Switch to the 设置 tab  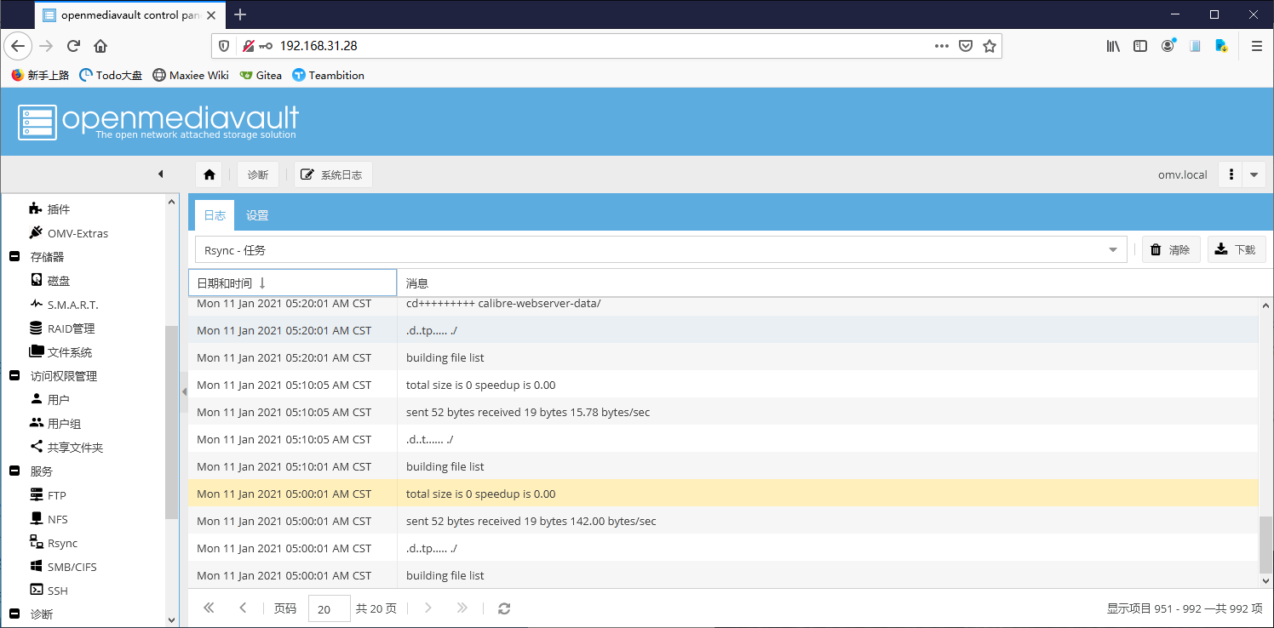click(x=257, y=215)
